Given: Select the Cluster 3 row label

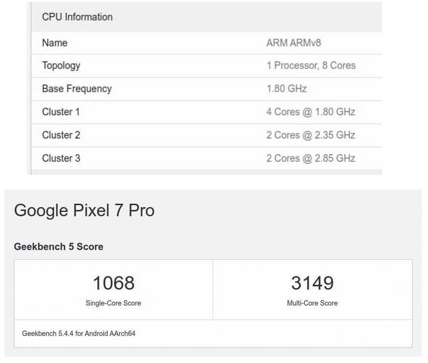Looking at the screenshot, I should [61, 158].
